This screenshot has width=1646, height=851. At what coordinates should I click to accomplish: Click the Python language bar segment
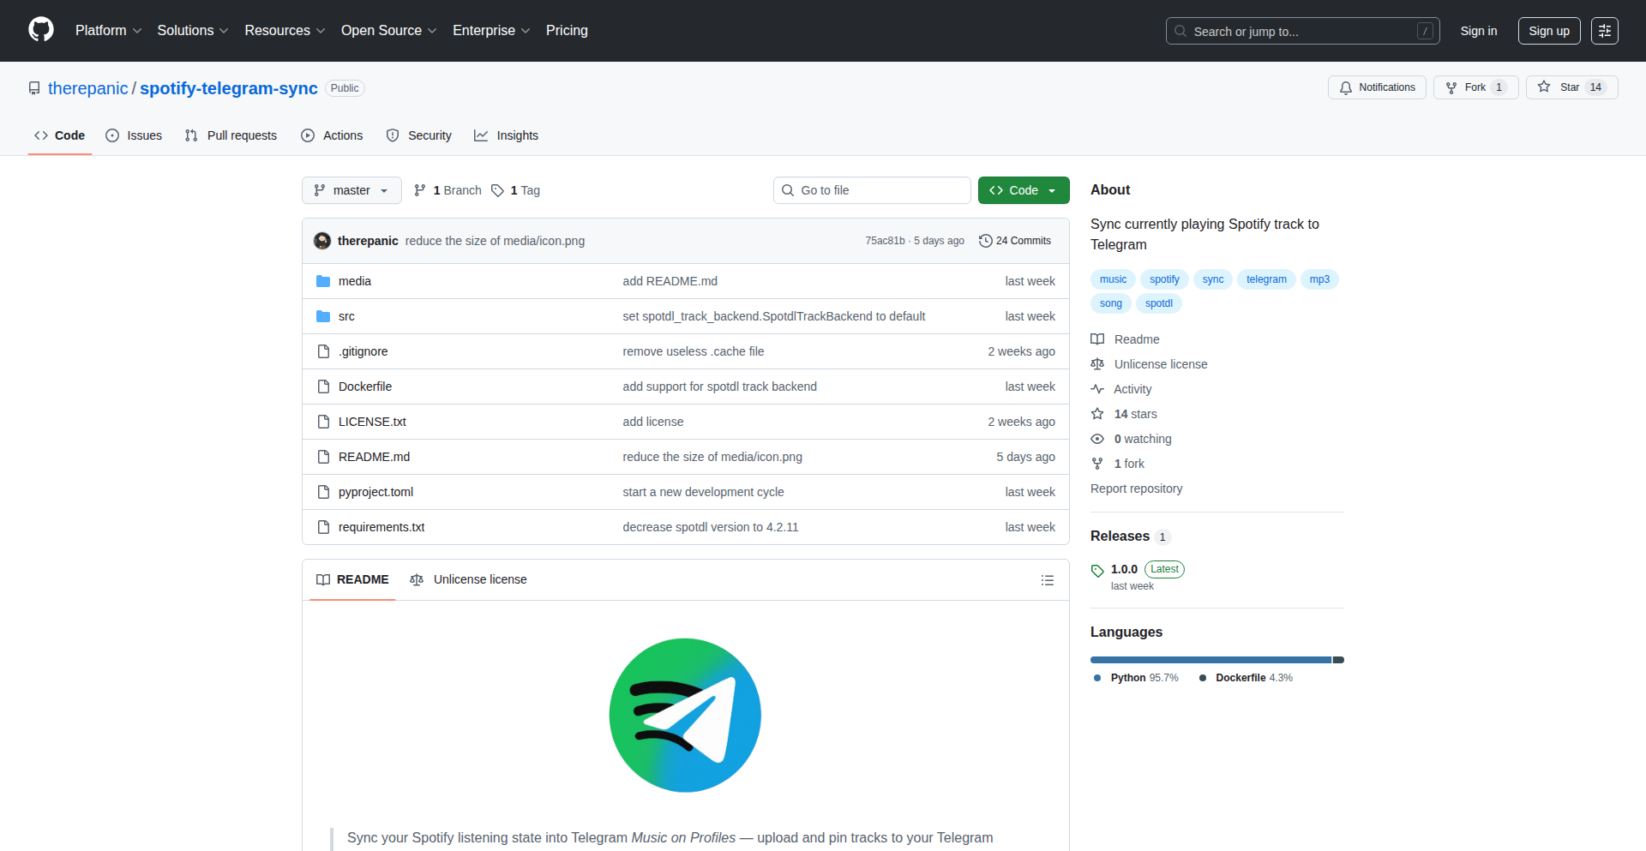pyautogui.click(x=1210, y=660)
